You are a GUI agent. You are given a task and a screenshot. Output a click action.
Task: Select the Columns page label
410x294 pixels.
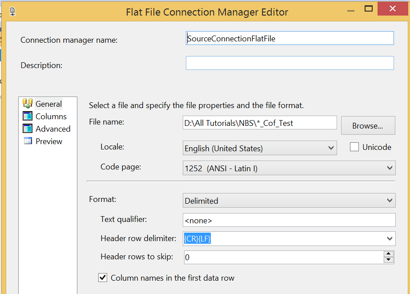tap(51, 116)
